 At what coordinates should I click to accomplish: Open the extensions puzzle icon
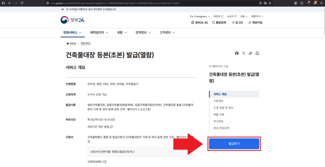[302, 3]
